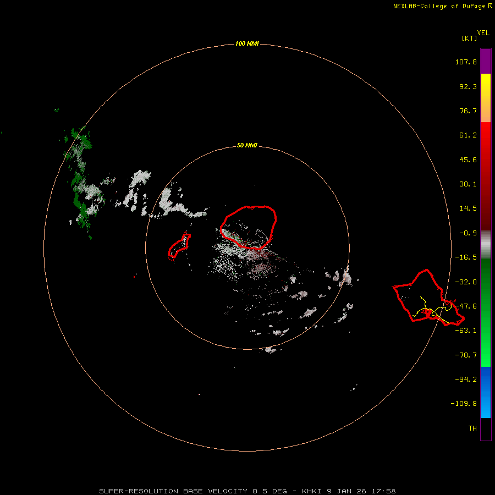Click the large central island red outline
495x495 pixels.
(x=249, y=227)
